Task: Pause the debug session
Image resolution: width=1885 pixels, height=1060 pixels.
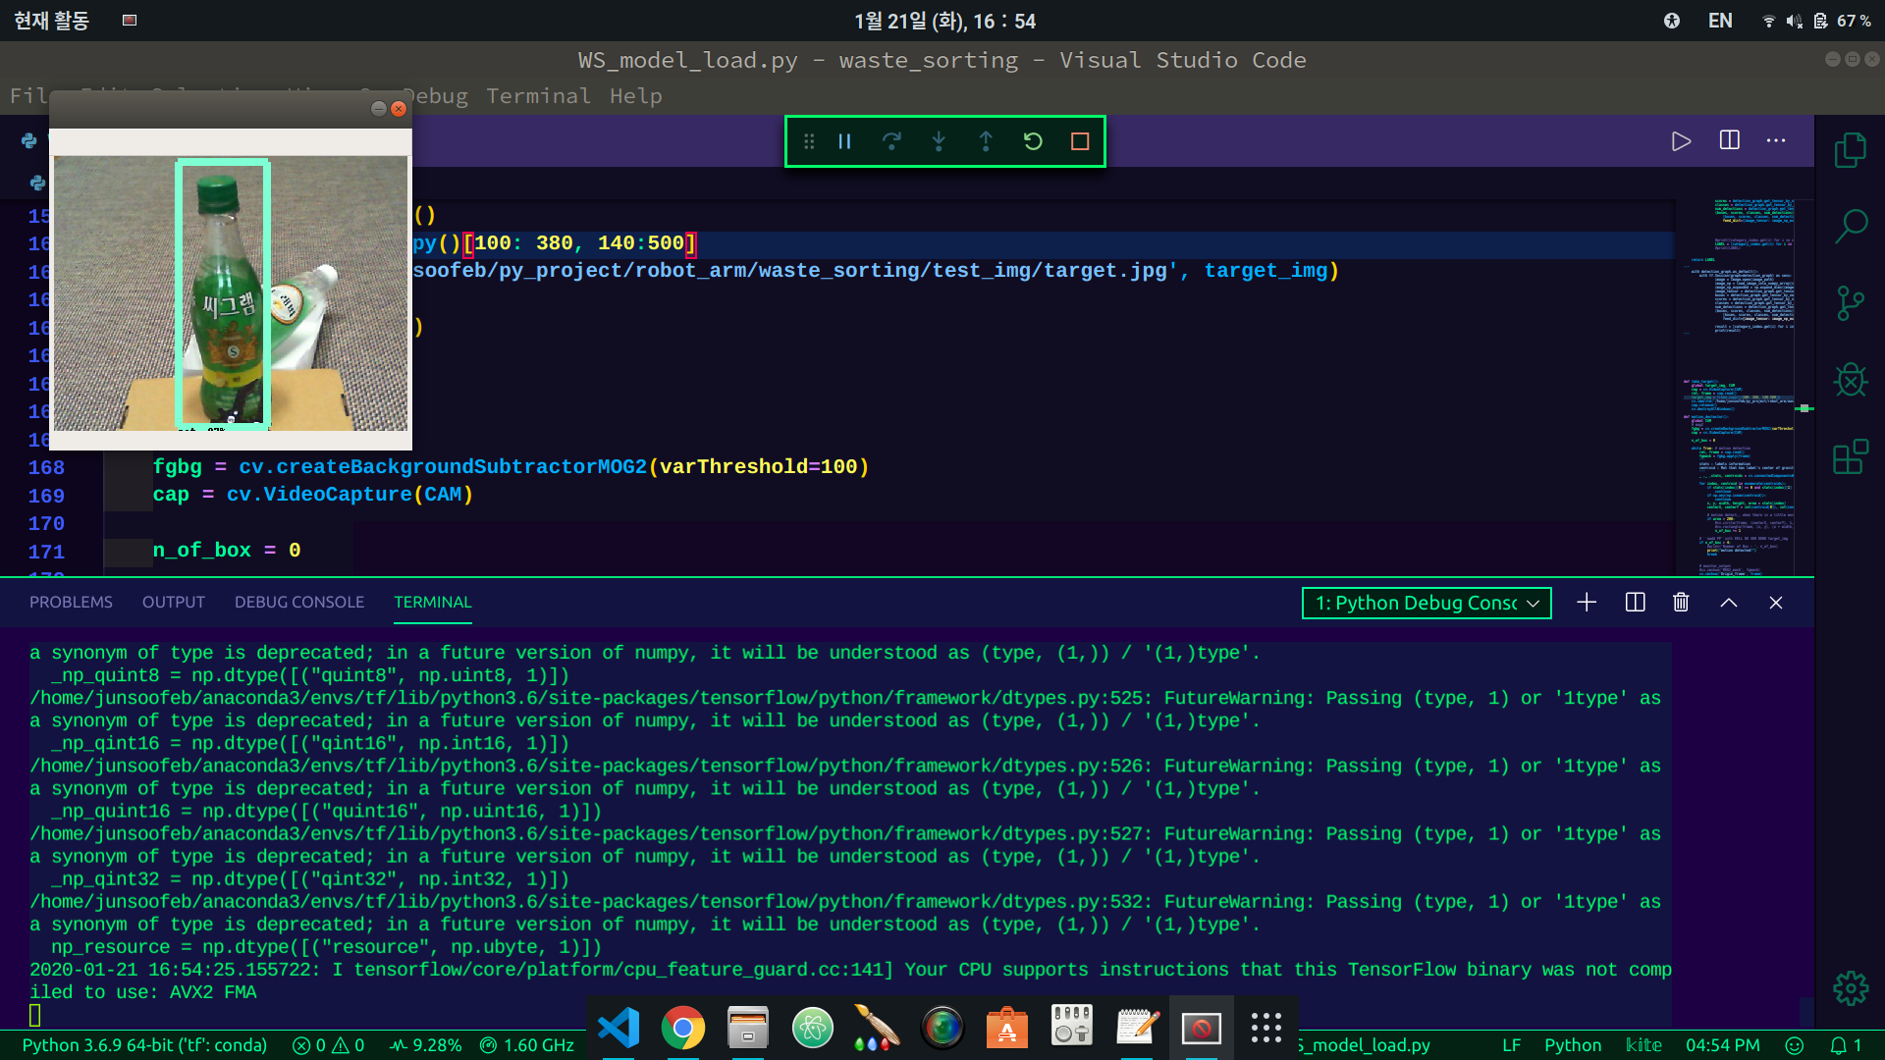Action: tap(844, 141)
